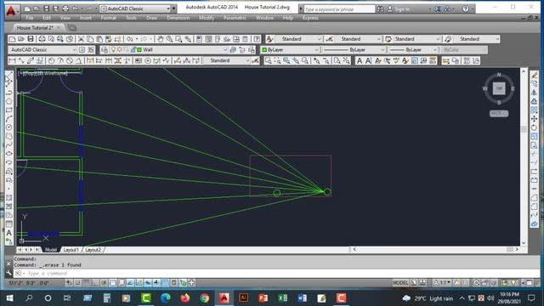The image size is (544, 306).
Task: Click the Save icon in Standard toolbar
Action: click(x=31, y=39)
